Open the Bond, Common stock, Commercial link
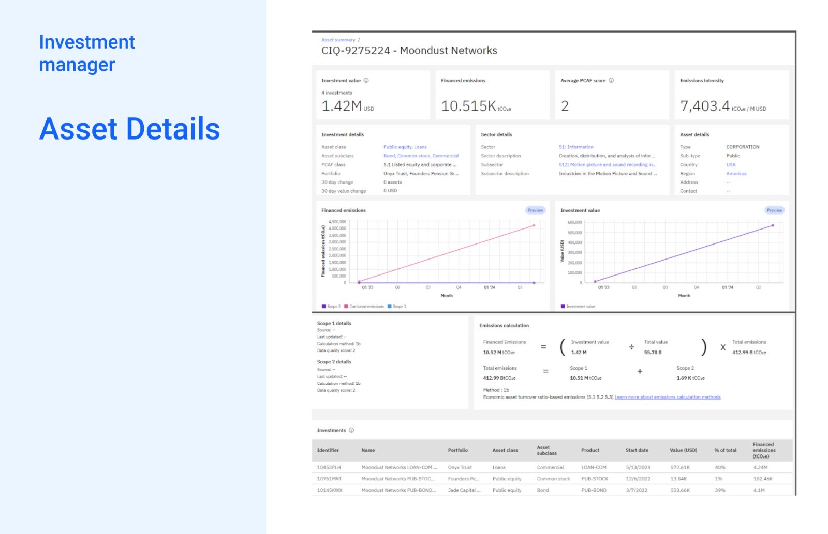Screen dimensions: 828x534 pyautogui.click(x=421, y=156)
